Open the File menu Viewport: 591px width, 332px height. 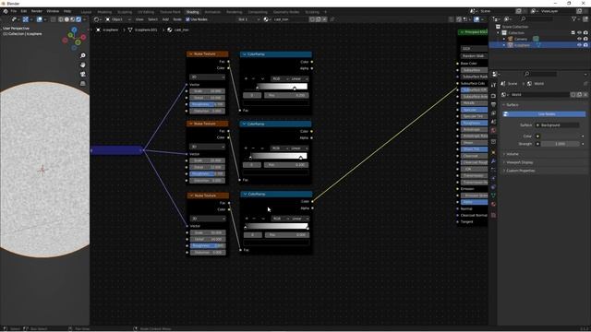click(14, 11)
